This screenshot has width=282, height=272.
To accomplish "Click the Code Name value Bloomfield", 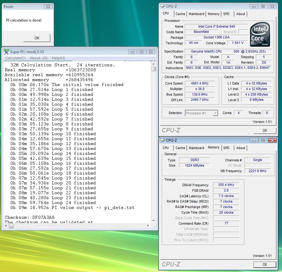I will 201,32.
